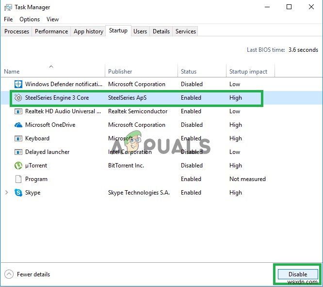The width and height of the screenshot is (323, 287).
Task: Maximize the Task Manager window
Action: coord(289,7)
